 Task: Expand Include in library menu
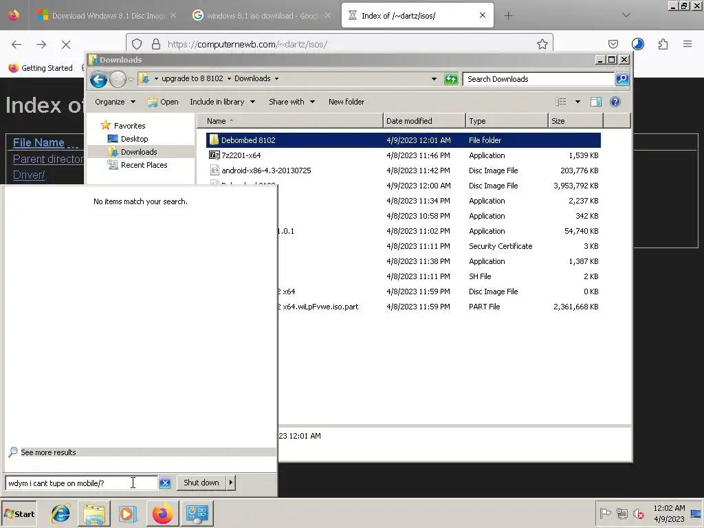[222, 102]
